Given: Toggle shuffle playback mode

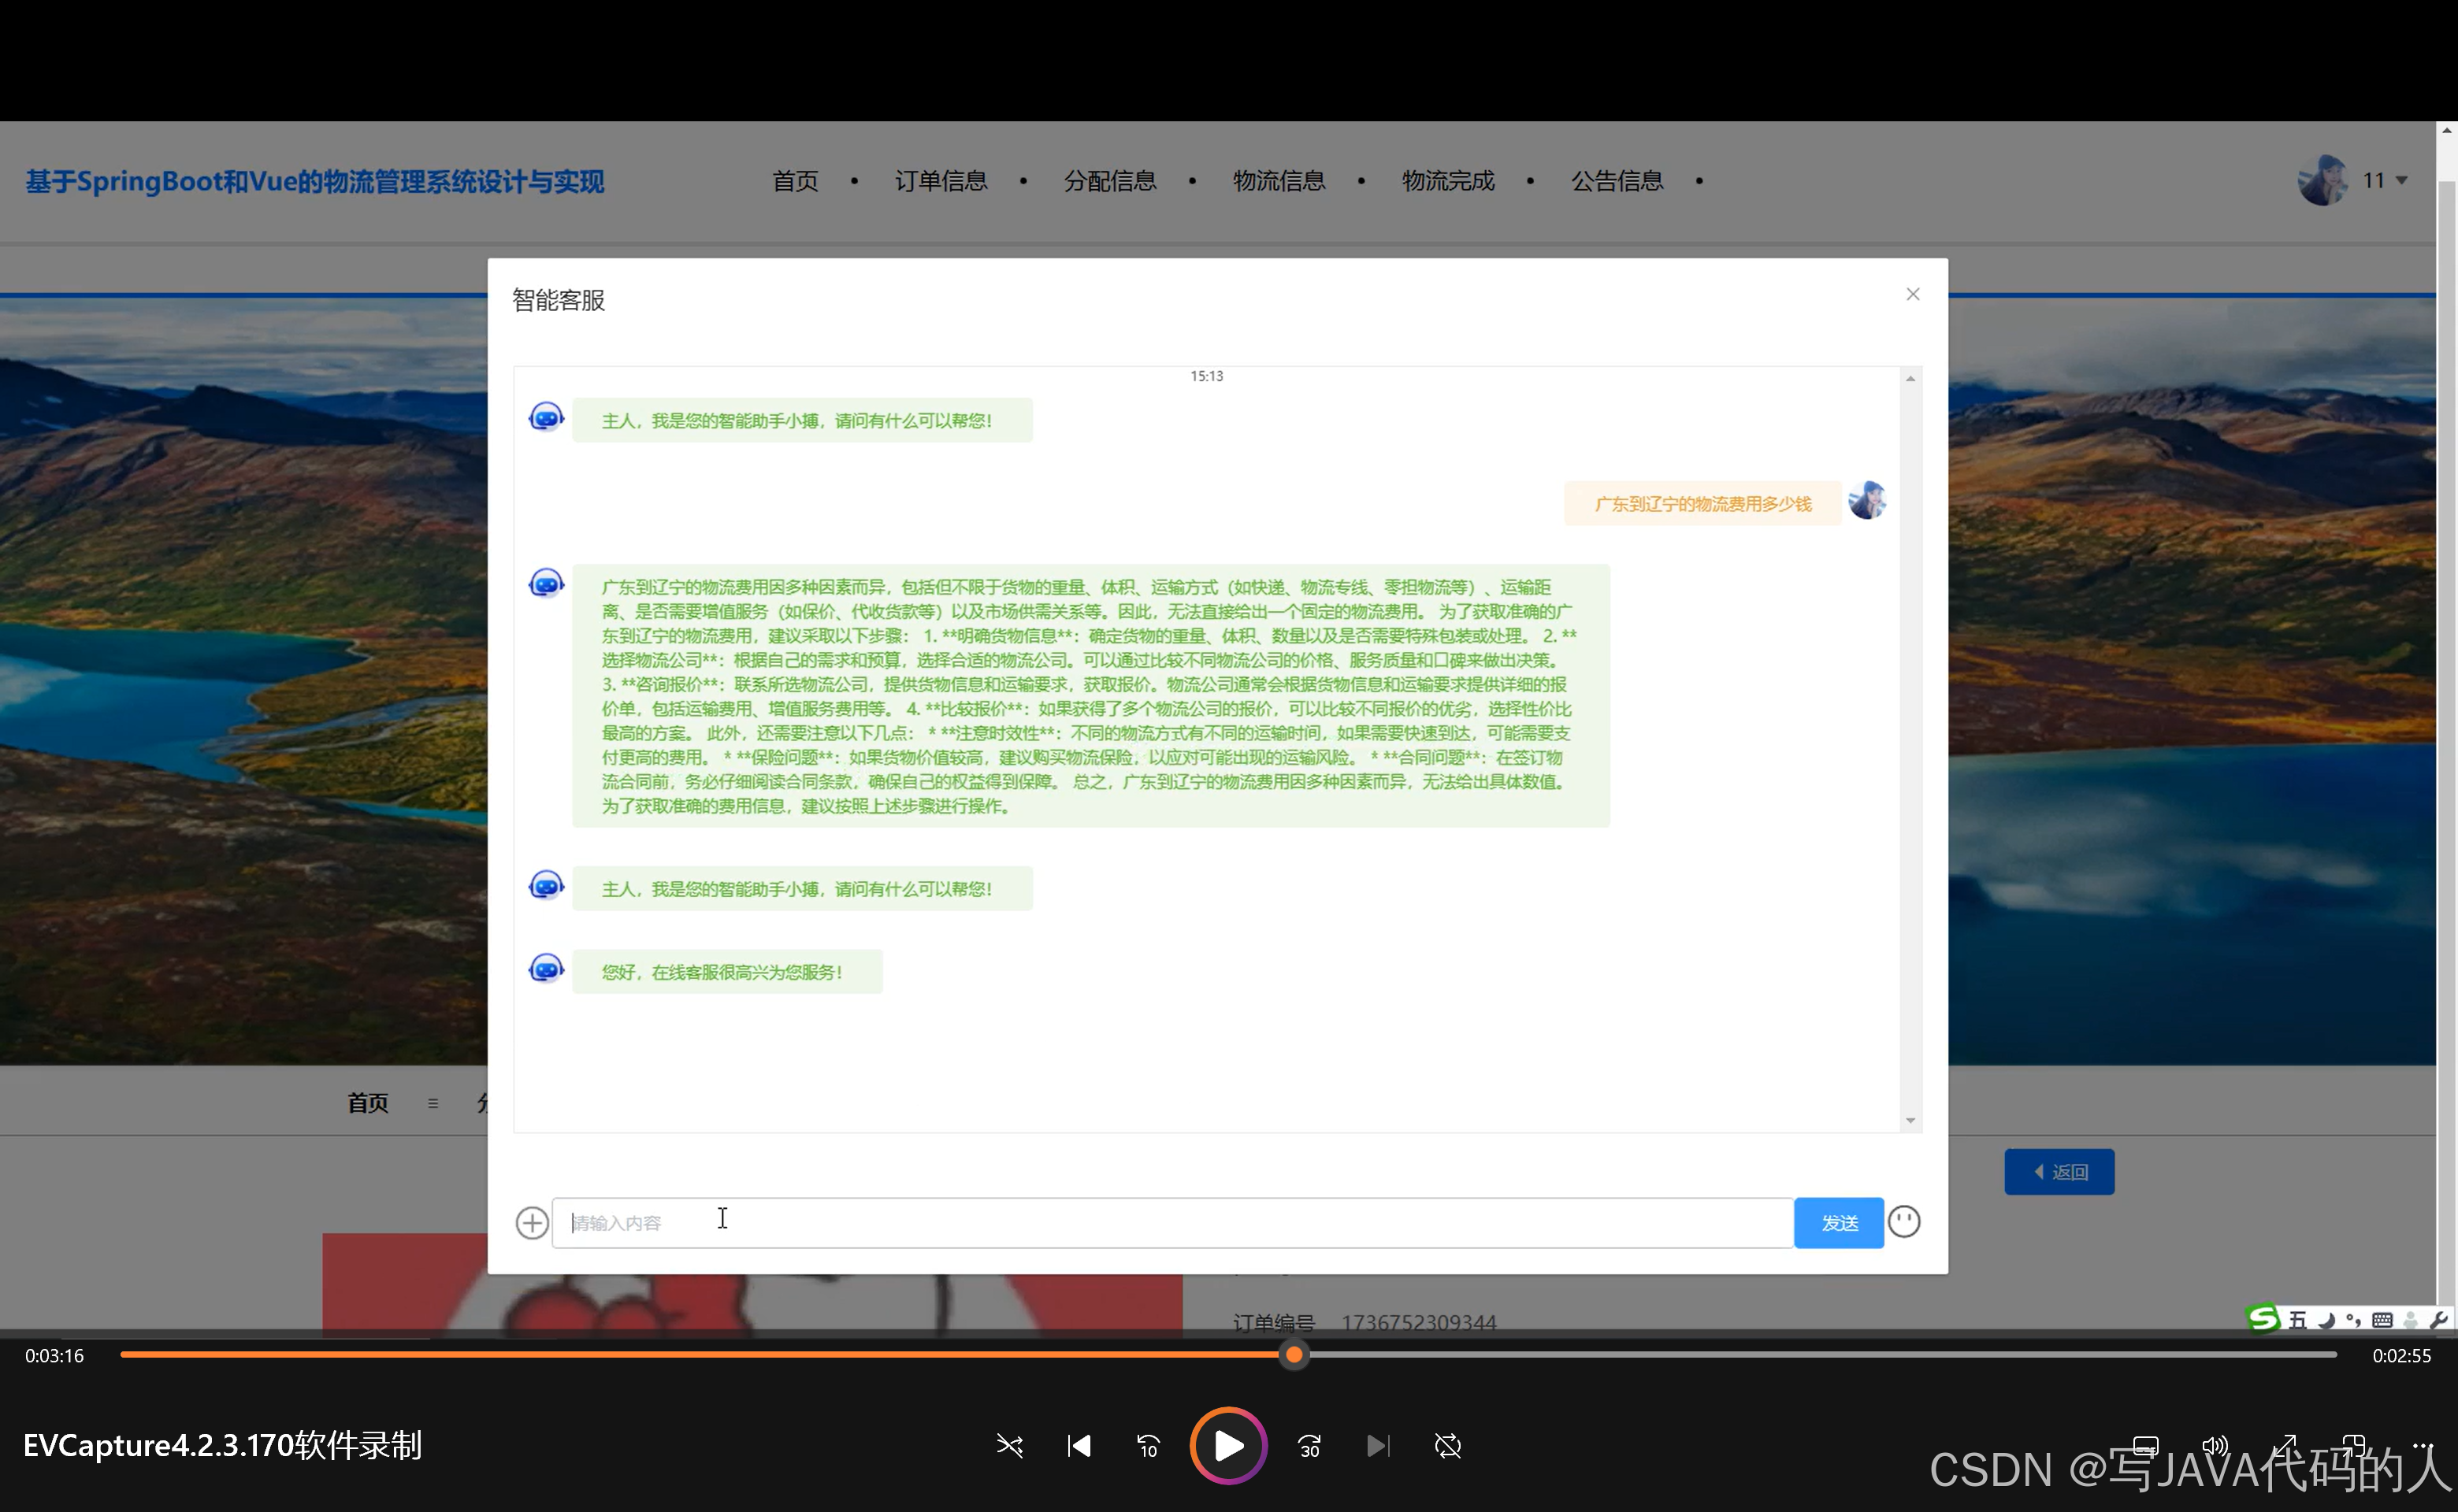Looking at the screenshot, I should coord(1009,1446).
